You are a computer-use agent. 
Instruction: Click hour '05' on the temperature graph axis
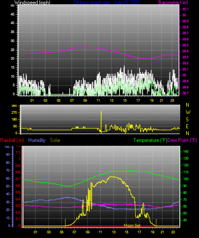coord(61,232)
